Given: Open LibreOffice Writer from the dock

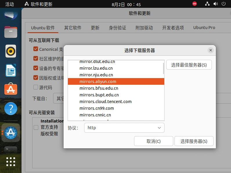Looking at the screenshot, I should [11, 70].
